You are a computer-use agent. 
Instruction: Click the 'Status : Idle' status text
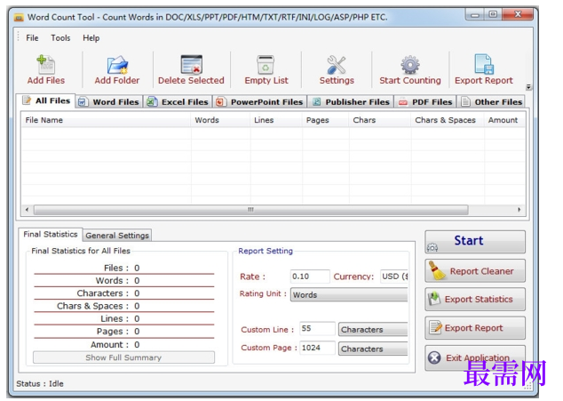40,384
